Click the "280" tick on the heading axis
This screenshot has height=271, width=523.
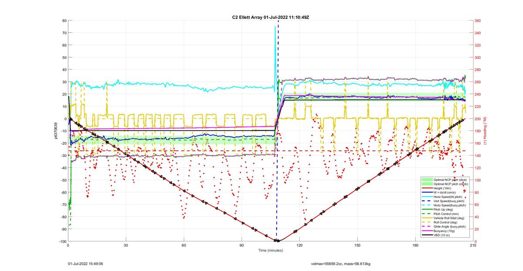pos(479,70)
